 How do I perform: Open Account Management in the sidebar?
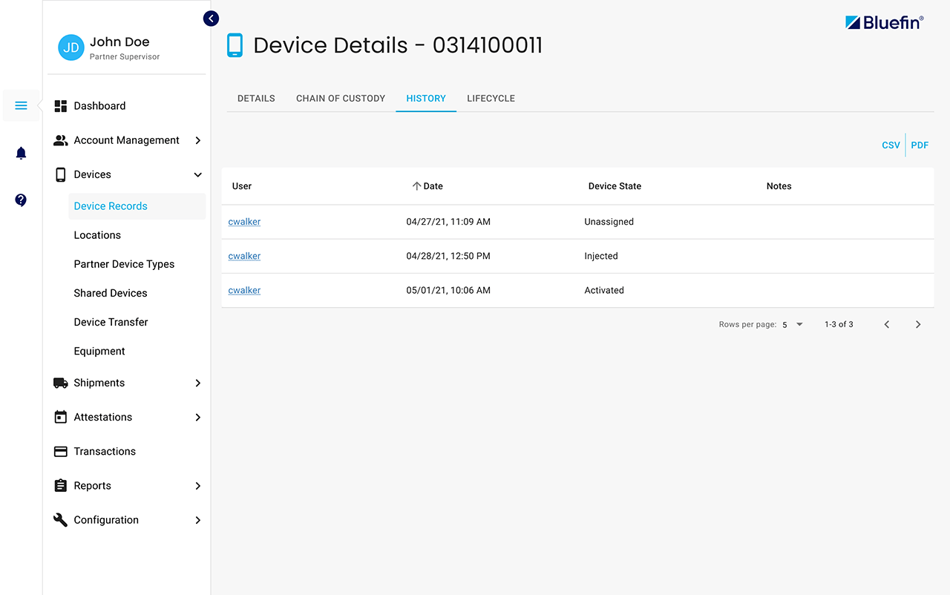(127, 140)
